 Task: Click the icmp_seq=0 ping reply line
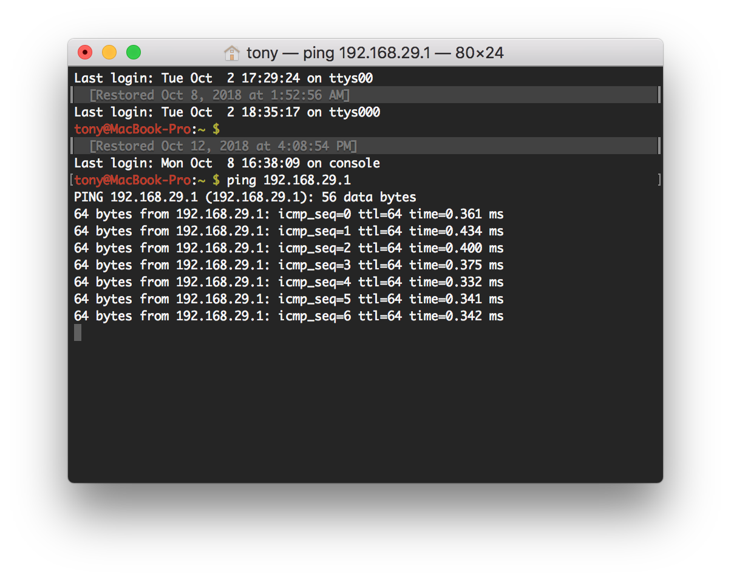[x=288, y=214]
